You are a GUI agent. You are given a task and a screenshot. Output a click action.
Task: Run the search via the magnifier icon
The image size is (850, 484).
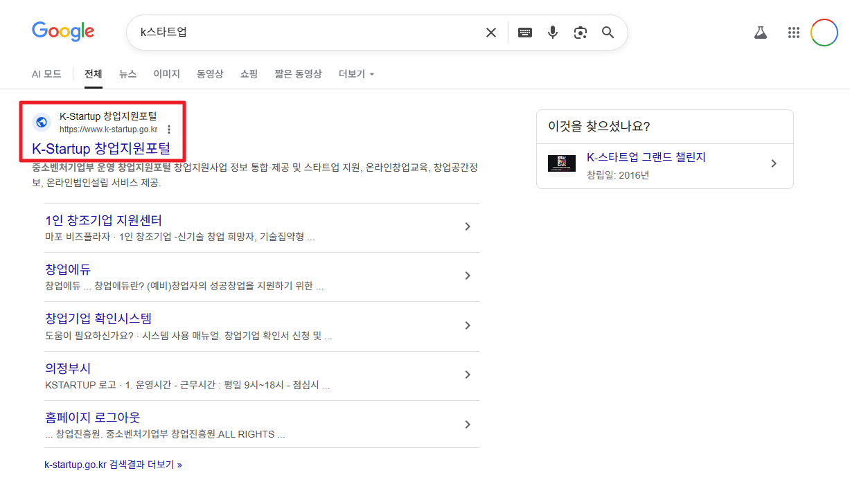point(608,32)
